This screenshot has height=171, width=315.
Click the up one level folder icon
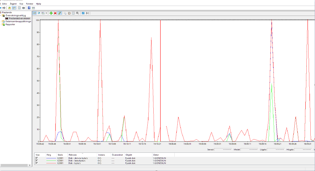coord(9,8)
